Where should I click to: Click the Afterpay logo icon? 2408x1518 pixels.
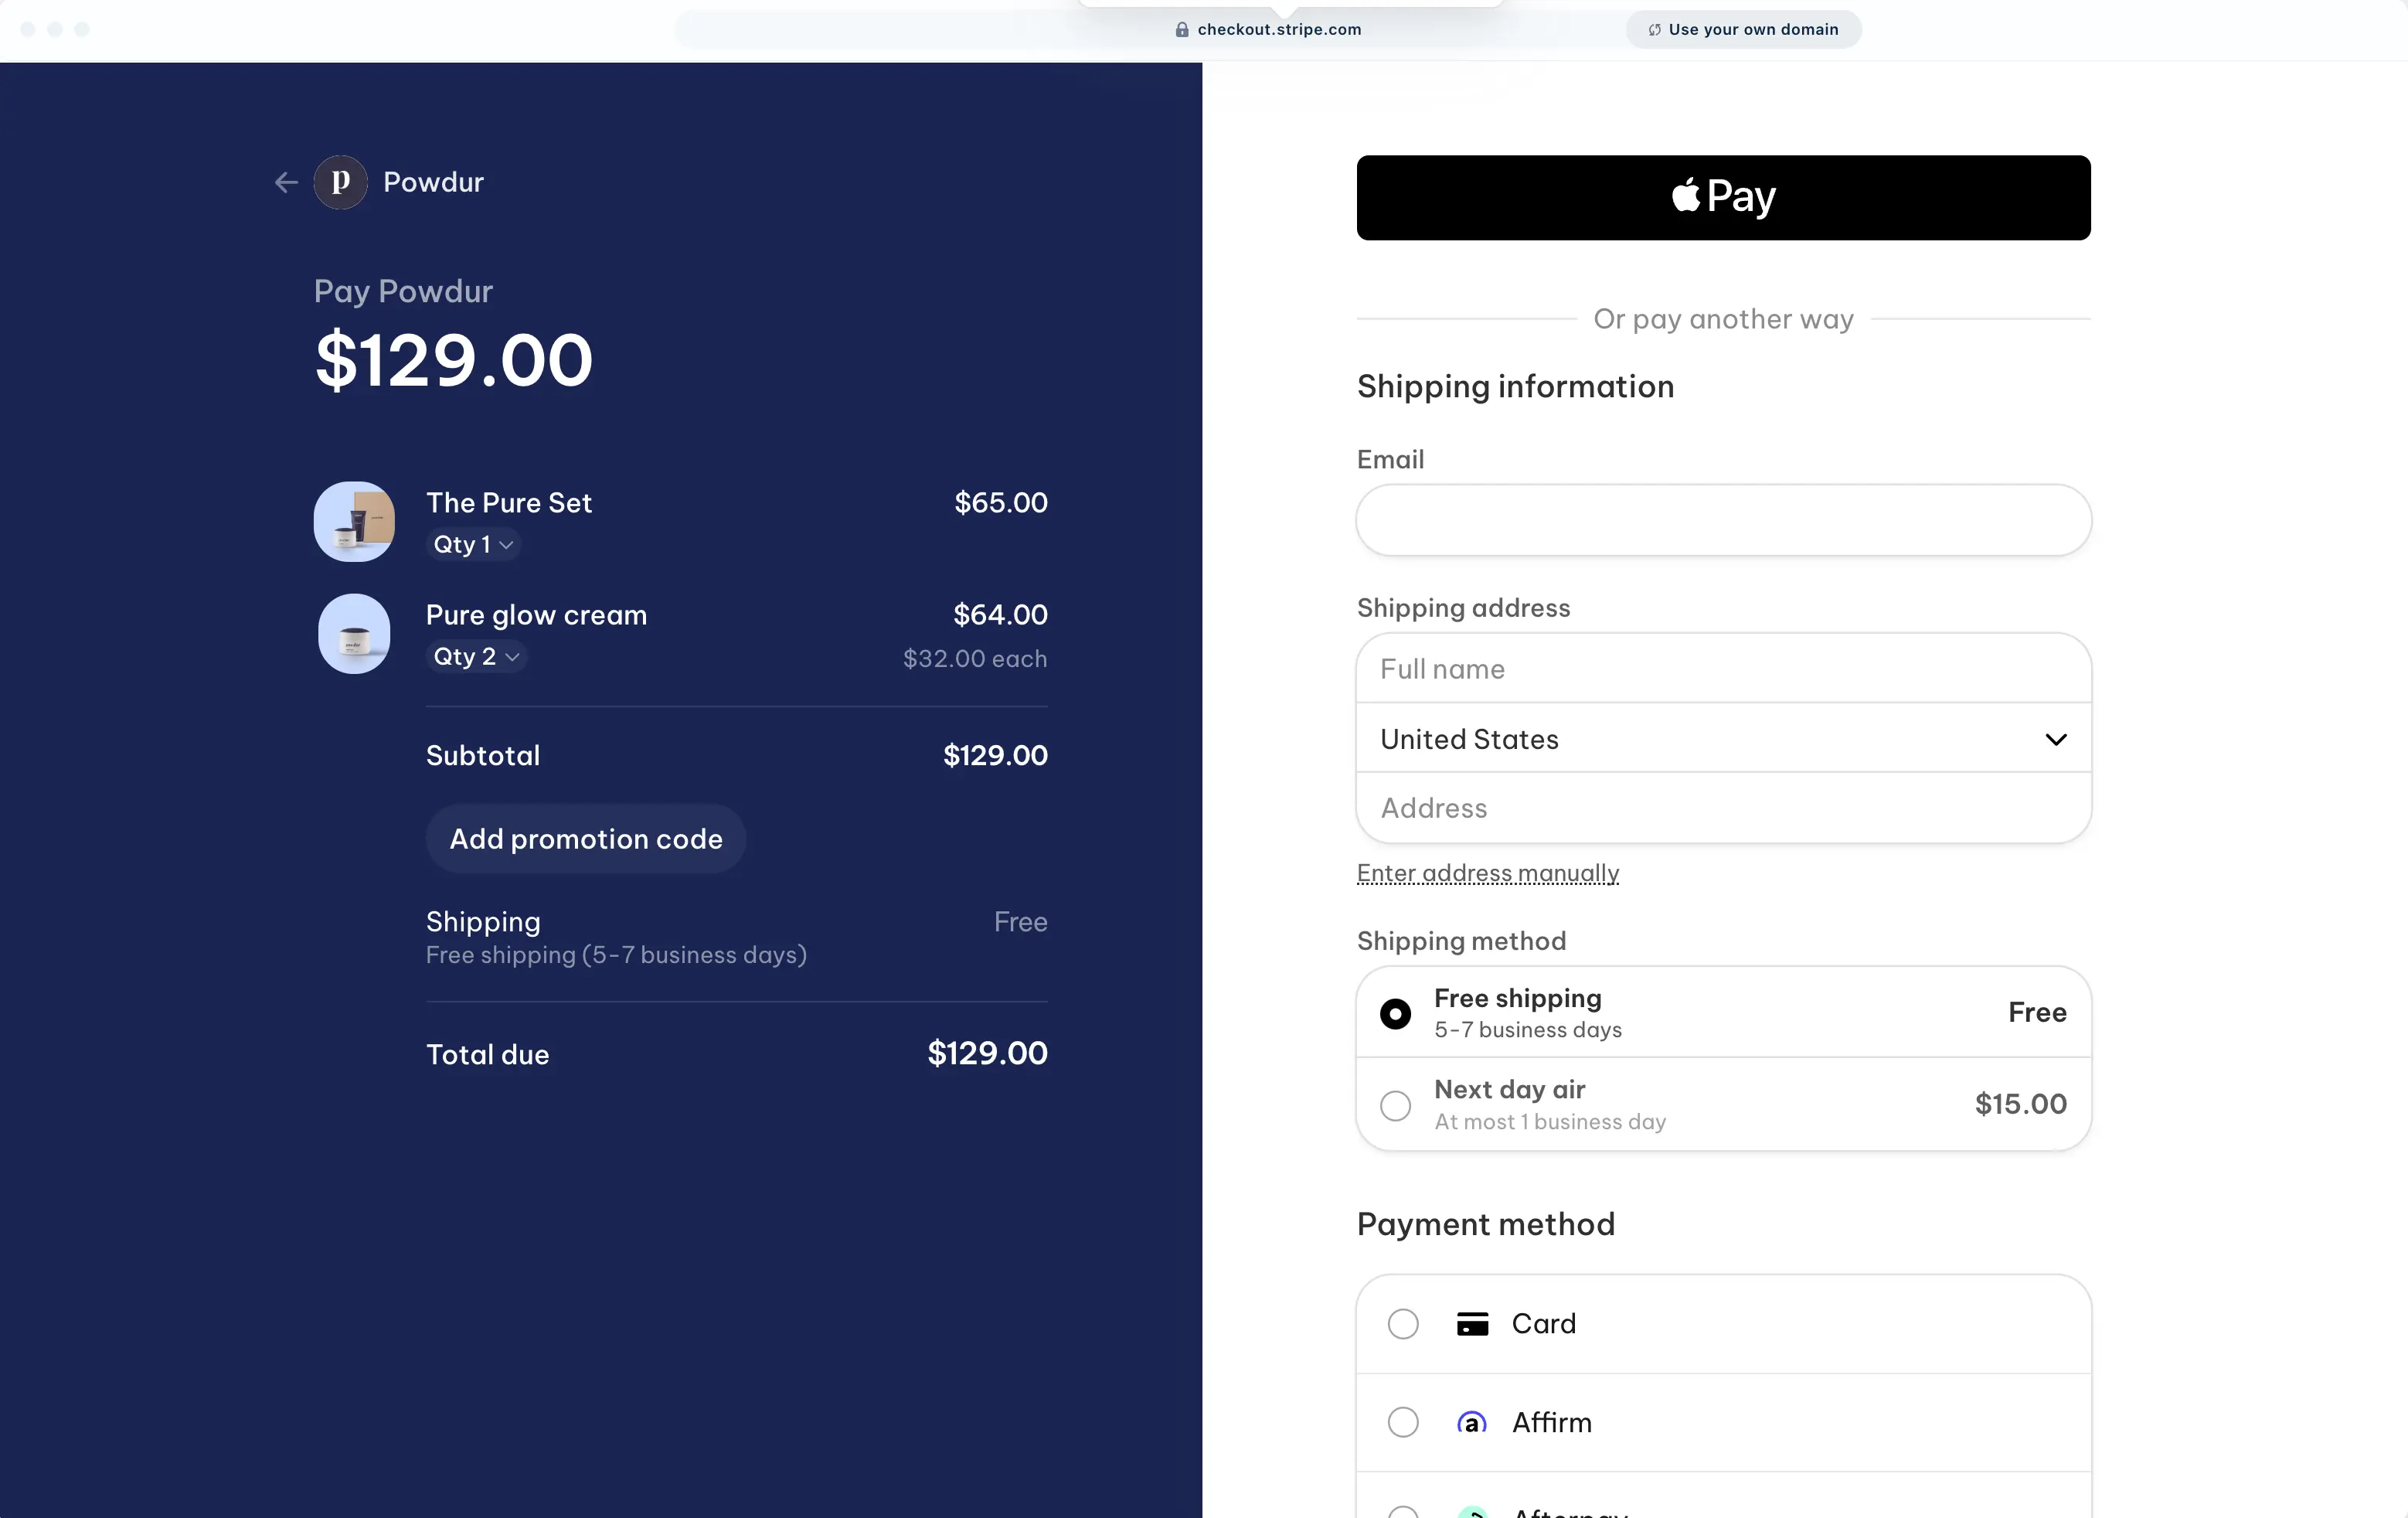coord(1472,1510)
